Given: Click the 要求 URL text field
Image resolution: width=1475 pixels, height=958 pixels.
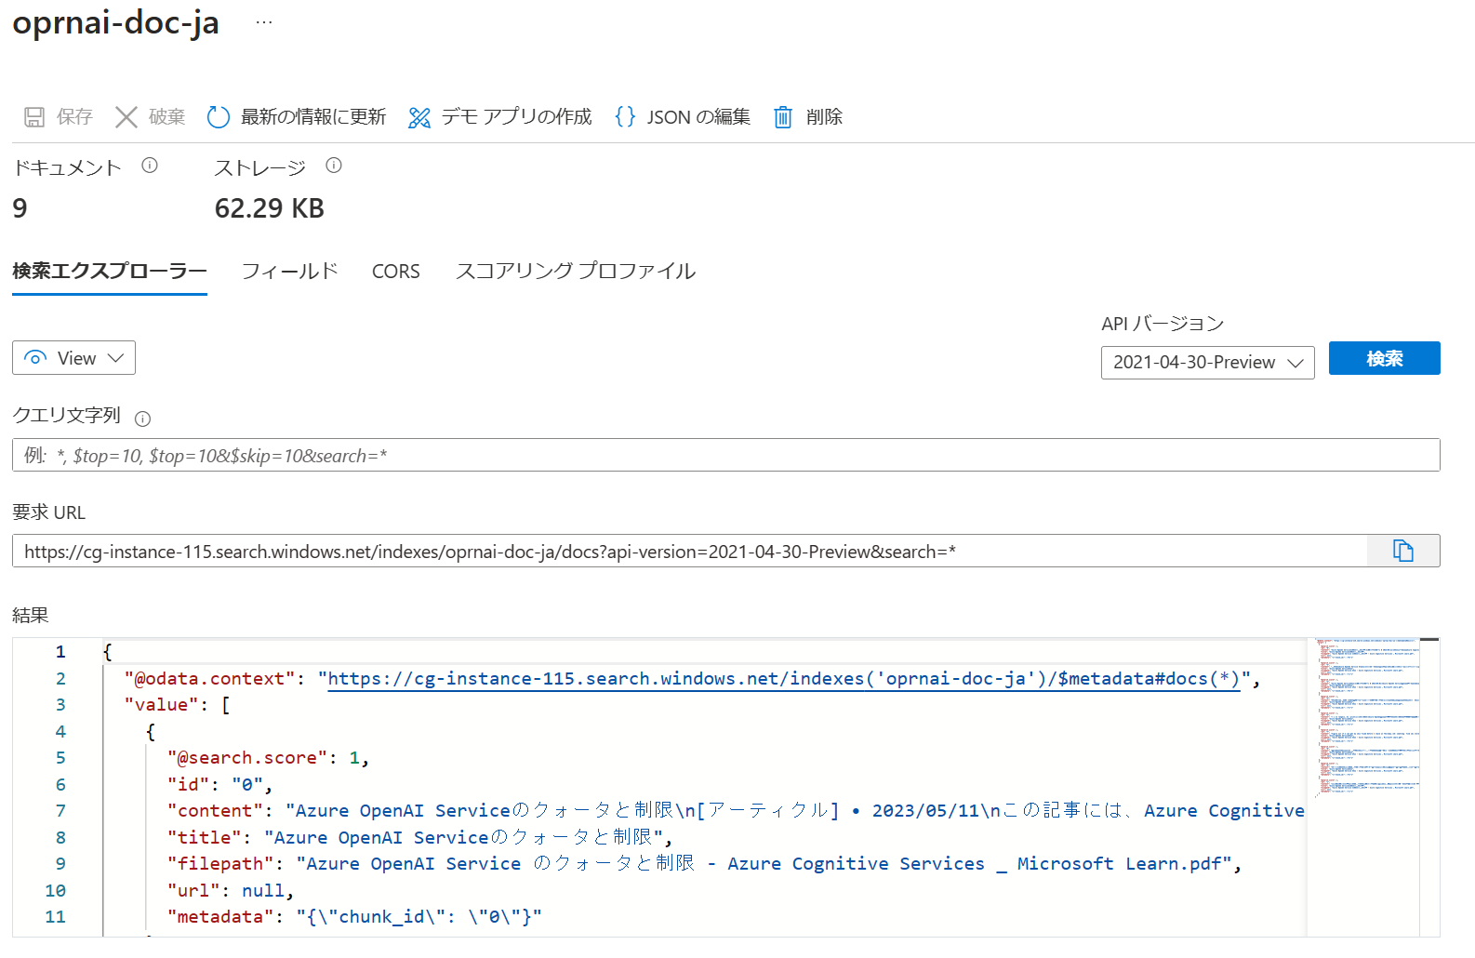Looking at the screenshot, I should click(689, 551).
